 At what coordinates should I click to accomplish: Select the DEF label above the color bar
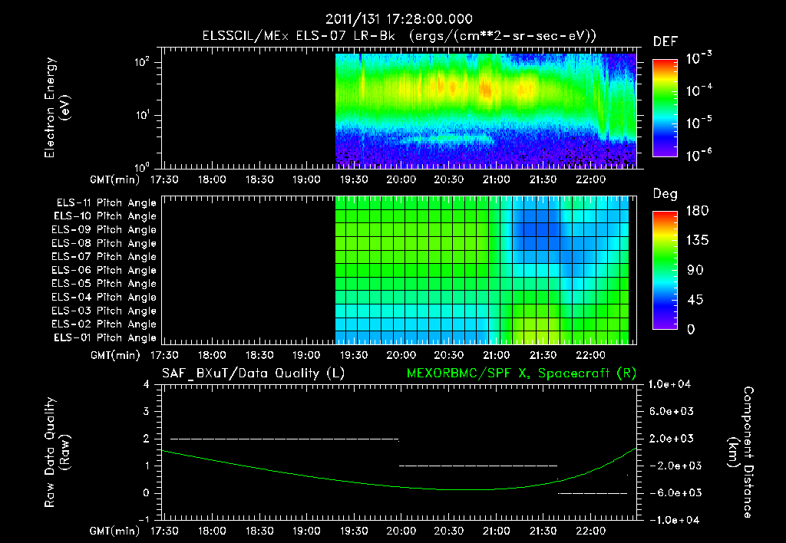pyautogui.click(x=665, y=42)
